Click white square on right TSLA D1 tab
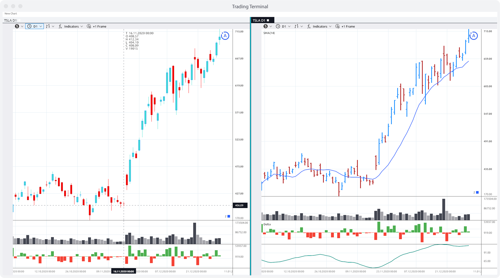Image resolution: width=500 pixels, height=278 pixels. [x=268, y=20]
